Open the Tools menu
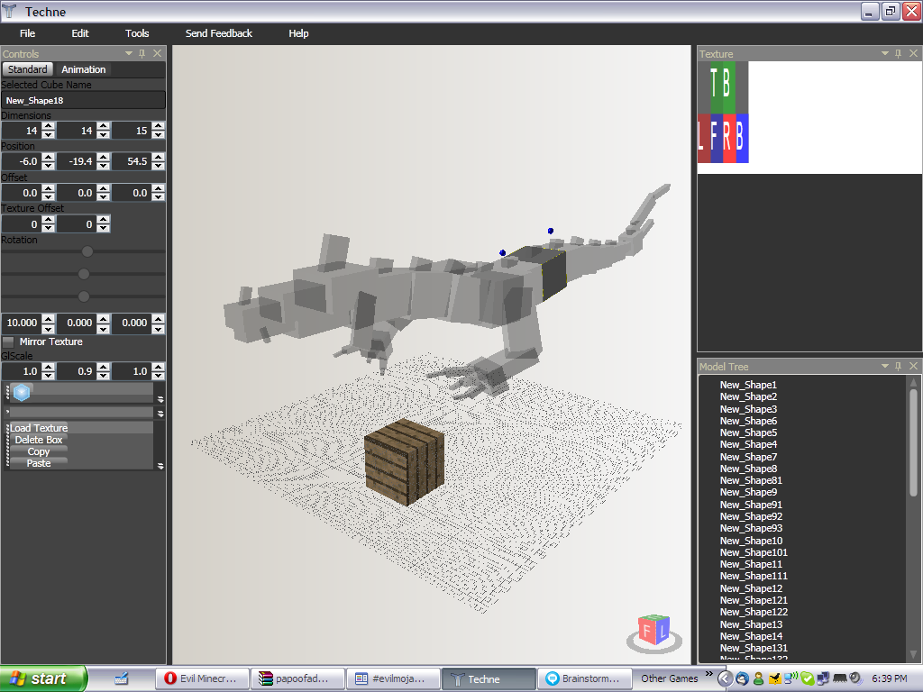 click(137, 33)
